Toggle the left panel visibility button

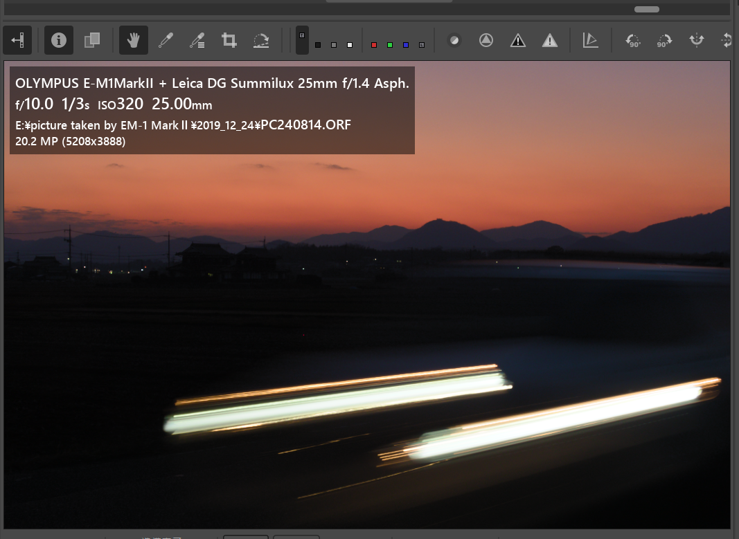point(17,40)
